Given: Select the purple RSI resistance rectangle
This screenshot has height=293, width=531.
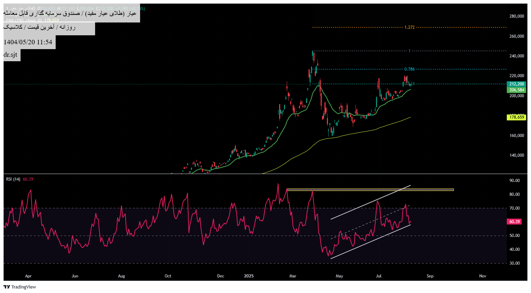Looking at the screenshot, I should tap(370, 190).
